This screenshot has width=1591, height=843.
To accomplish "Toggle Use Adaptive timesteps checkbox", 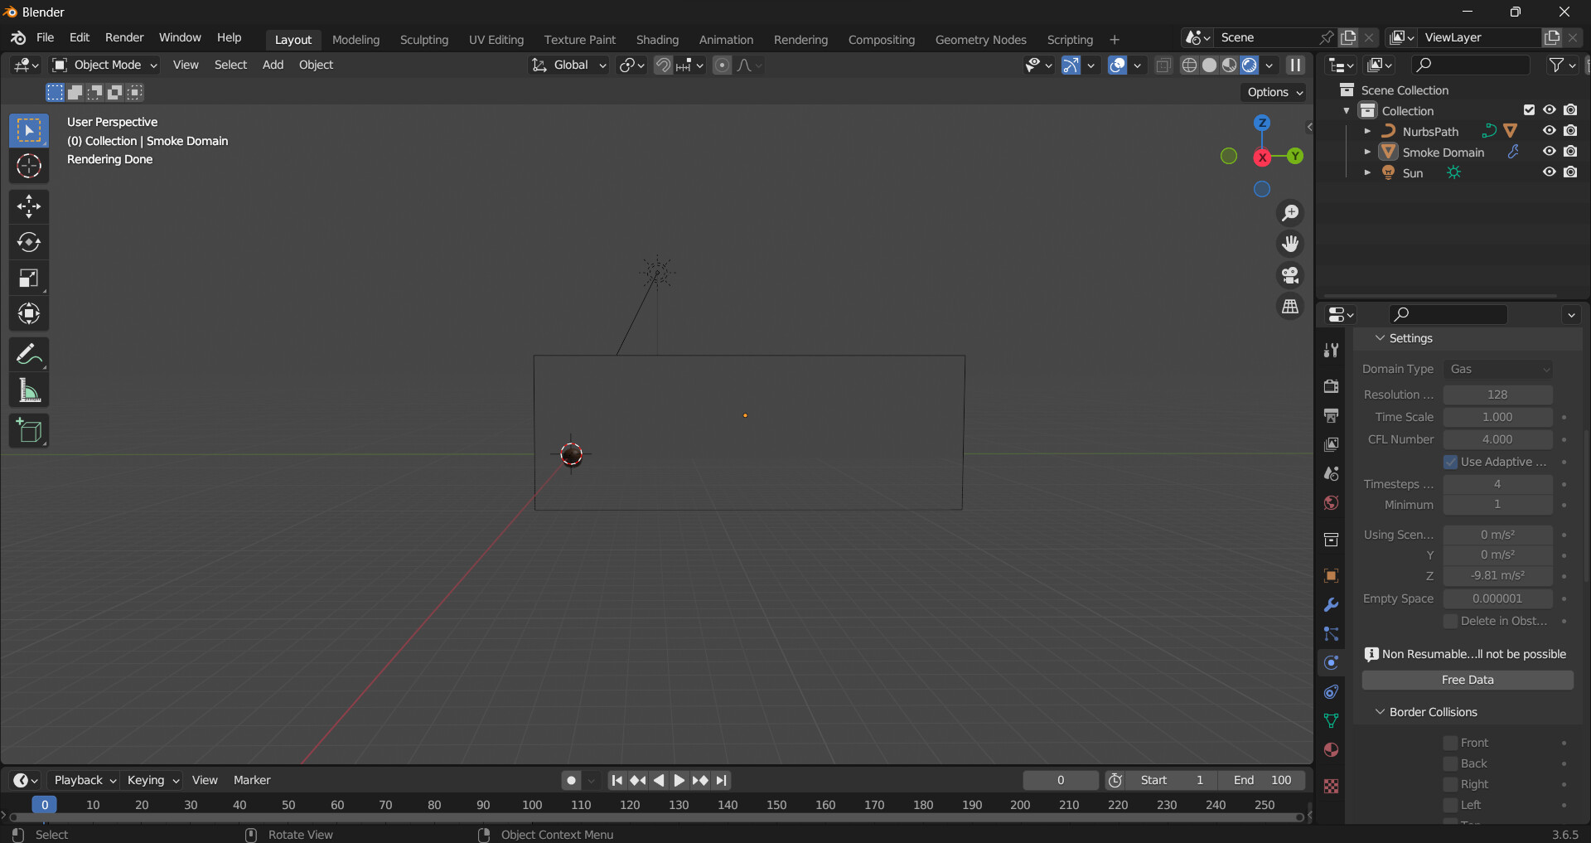I will (x=1451, y=462).
